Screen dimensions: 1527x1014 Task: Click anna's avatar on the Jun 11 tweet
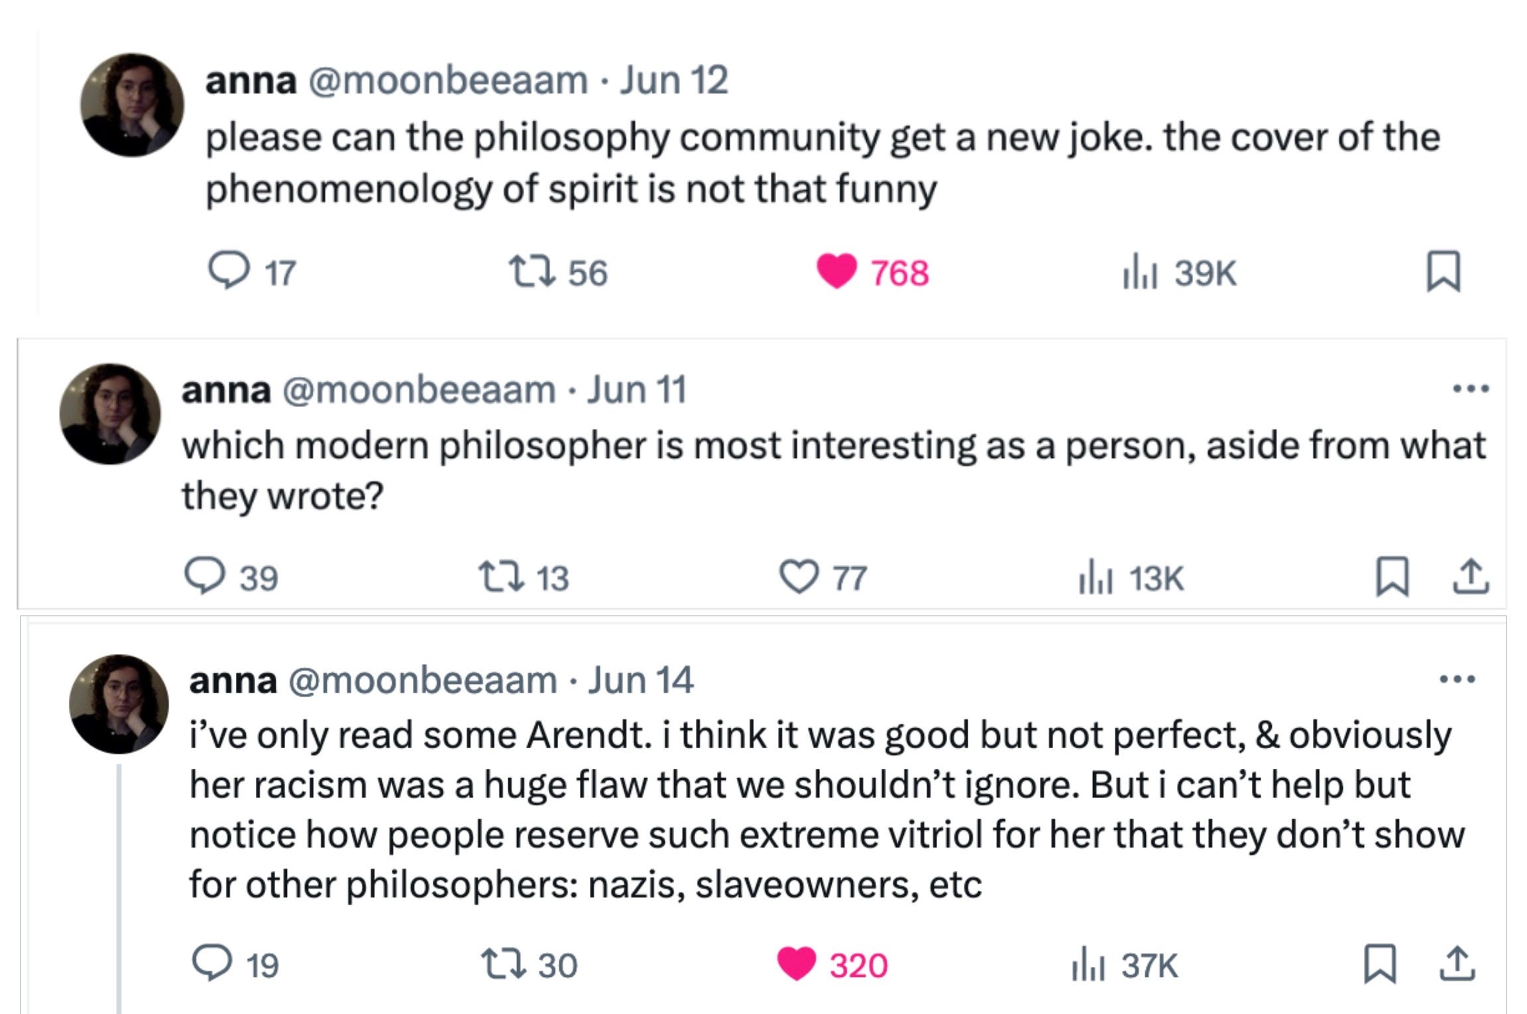point(110,414)
